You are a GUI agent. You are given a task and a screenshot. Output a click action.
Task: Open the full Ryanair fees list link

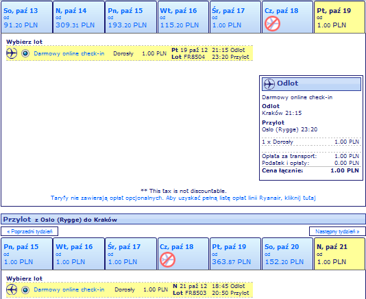click(x=183, y=198)
